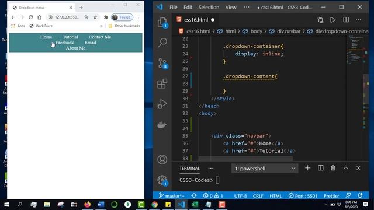Click the Facebook link on page

(x=64, y=43)
